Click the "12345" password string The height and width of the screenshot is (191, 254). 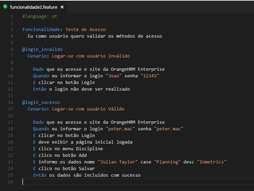pos(150,76)
